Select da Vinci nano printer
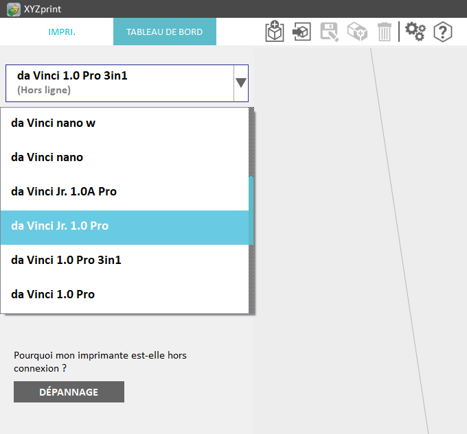The width and height of the screenshot is (467, 434). pos(124,158)
